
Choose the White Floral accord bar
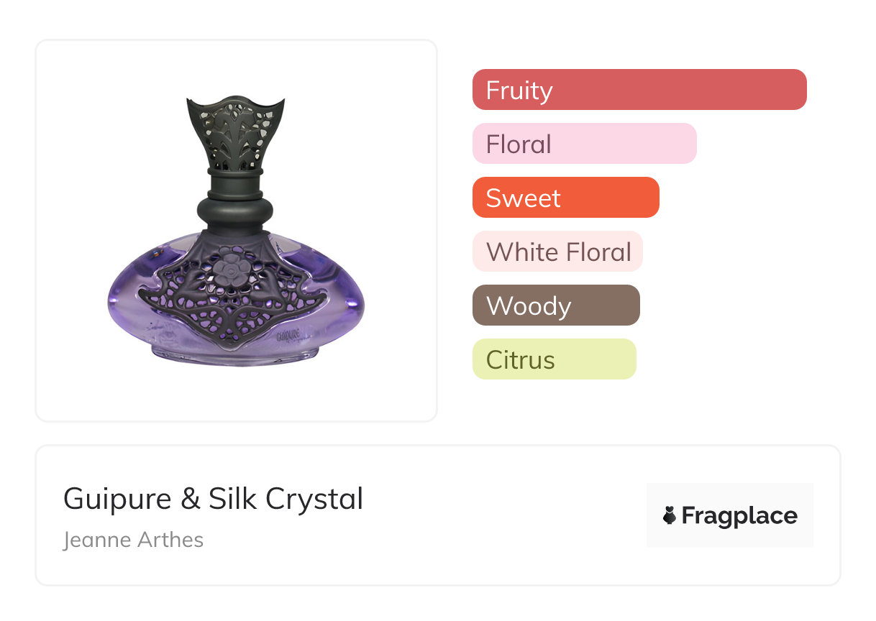[557, 252]
